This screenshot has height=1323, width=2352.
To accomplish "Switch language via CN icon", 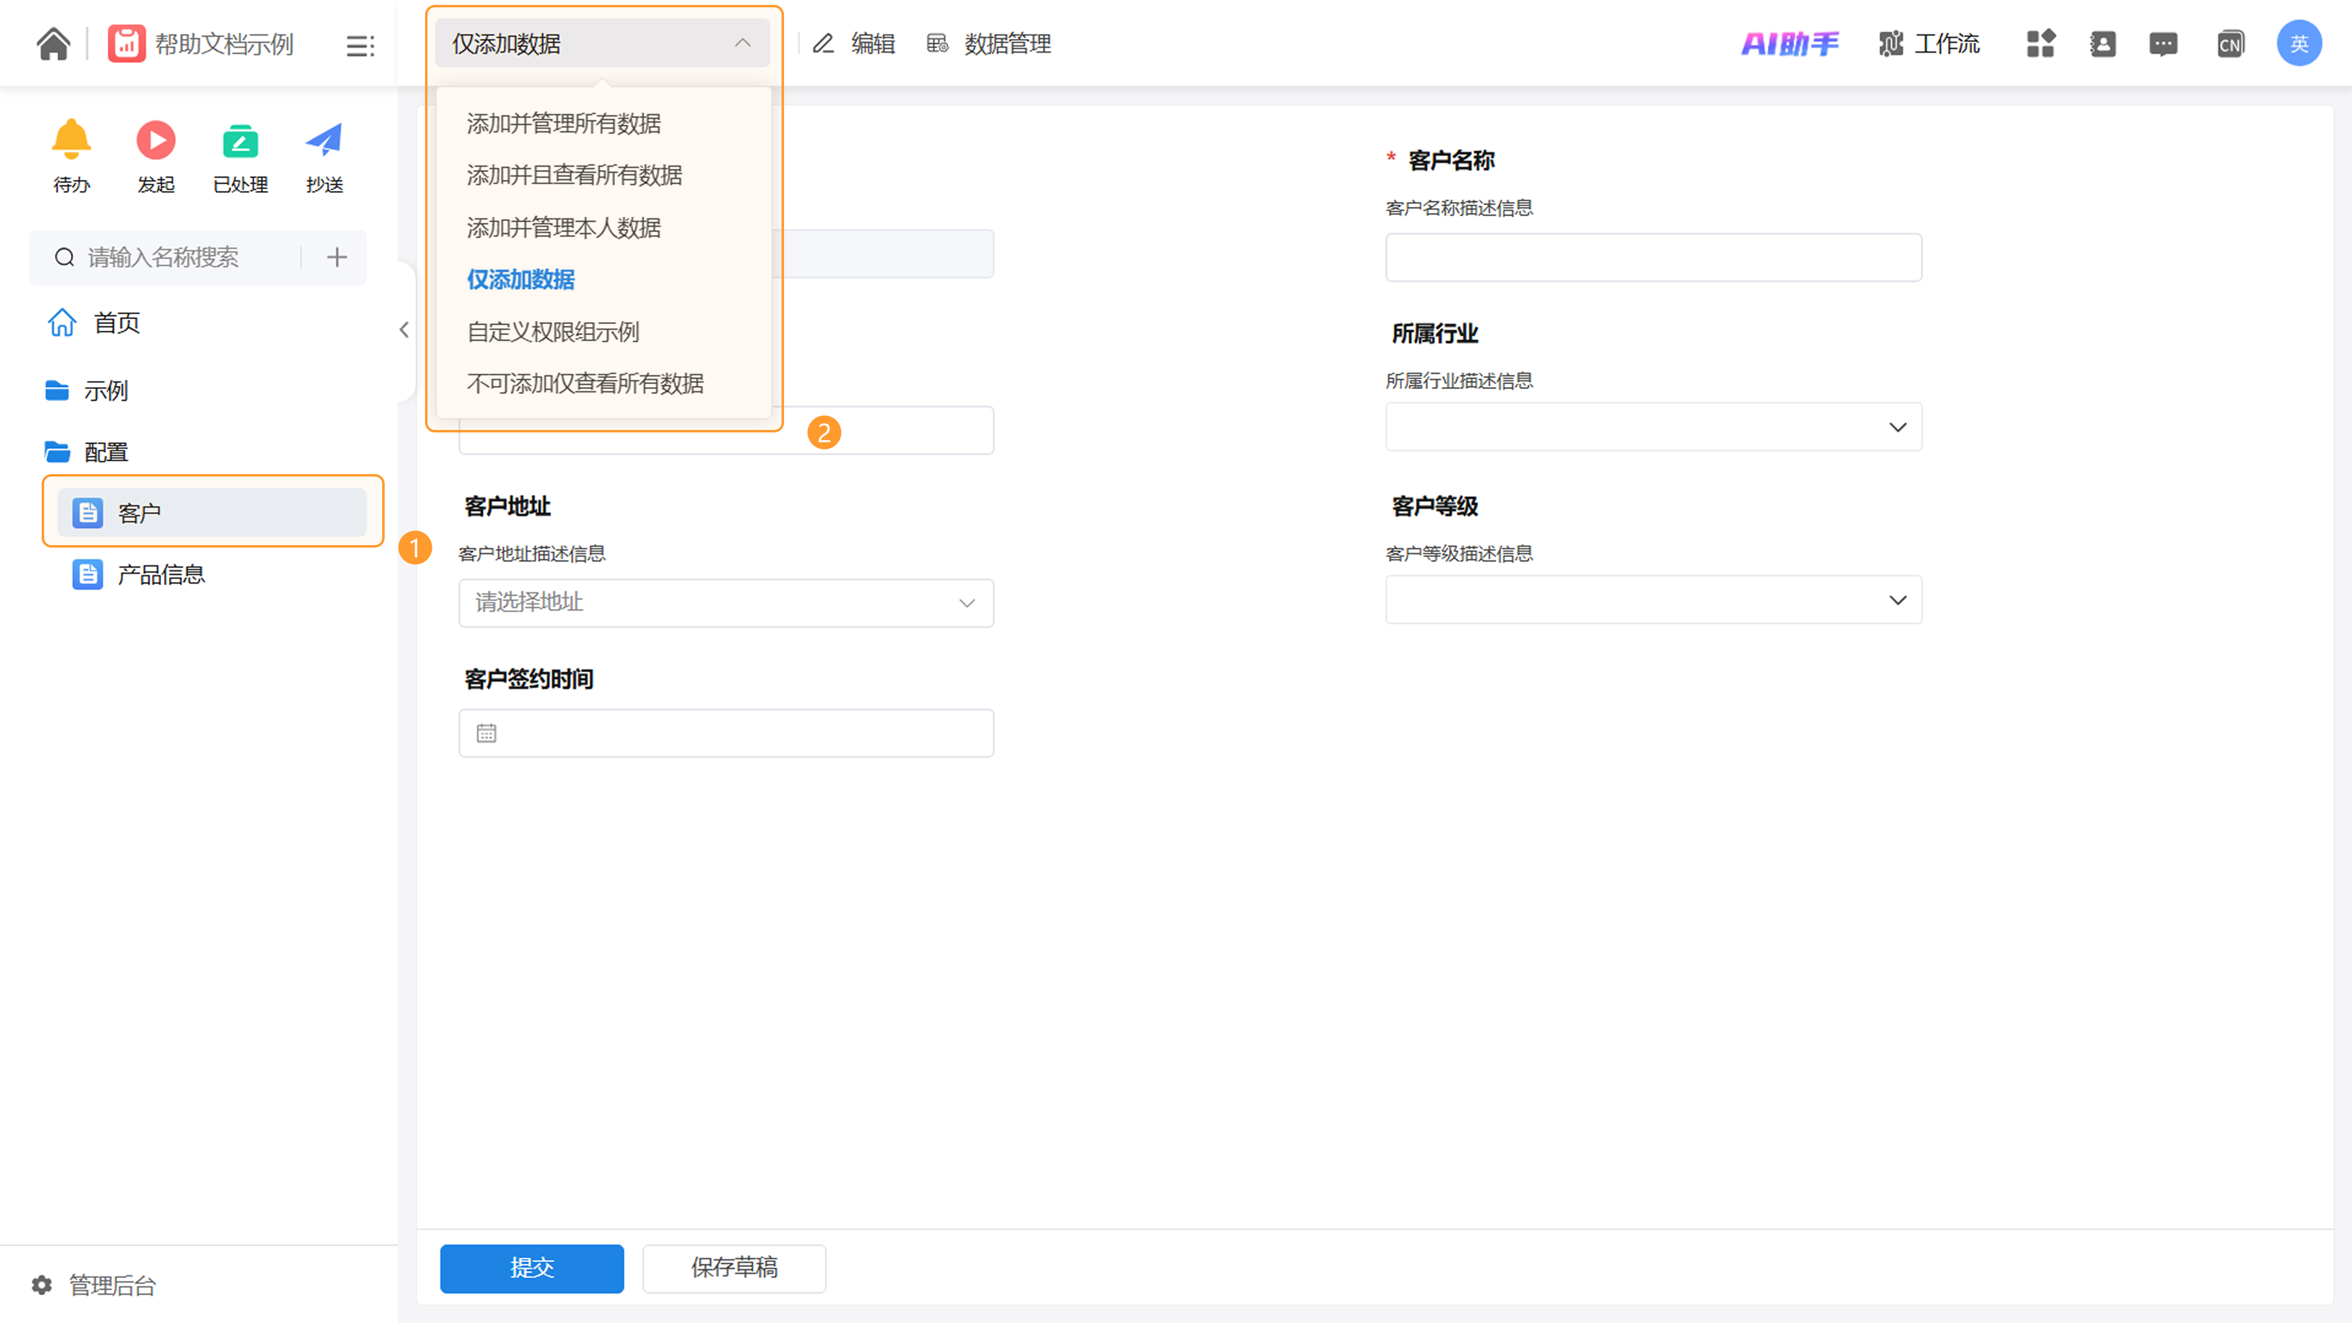I will coord(2229,44).
